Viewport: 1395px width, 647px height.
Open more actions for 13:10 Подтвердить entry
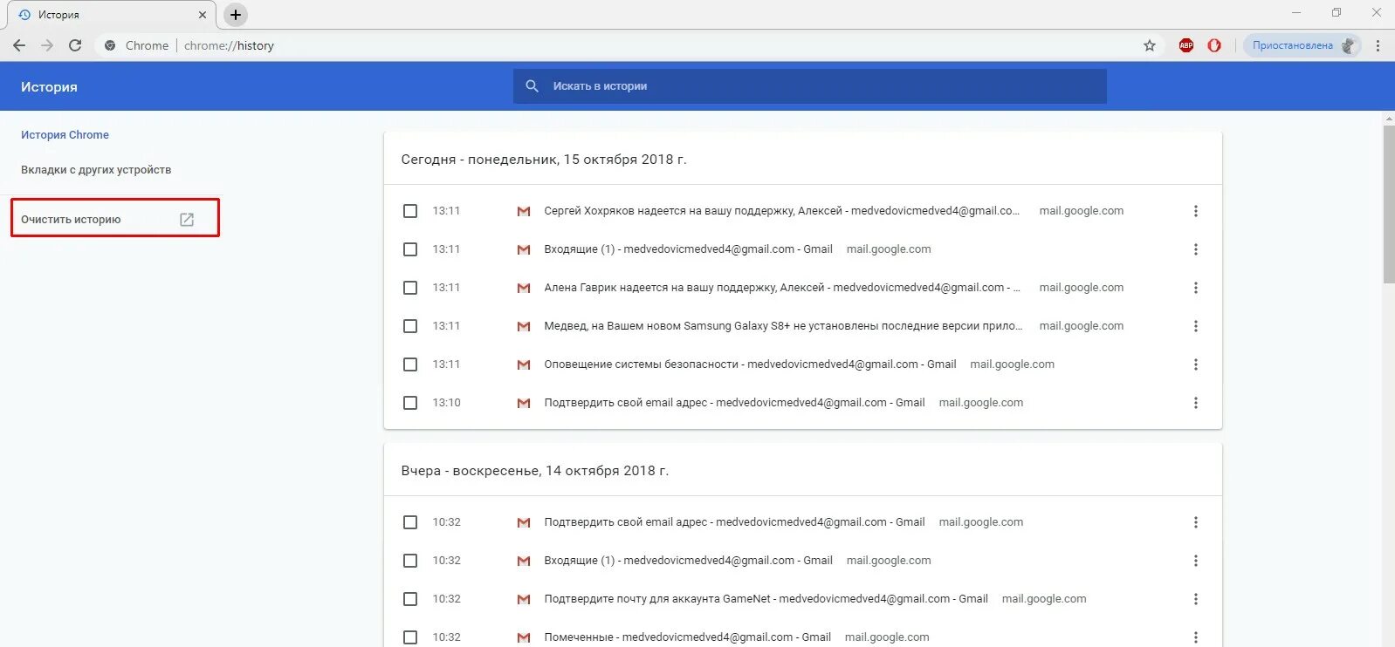pos(1196,403)
